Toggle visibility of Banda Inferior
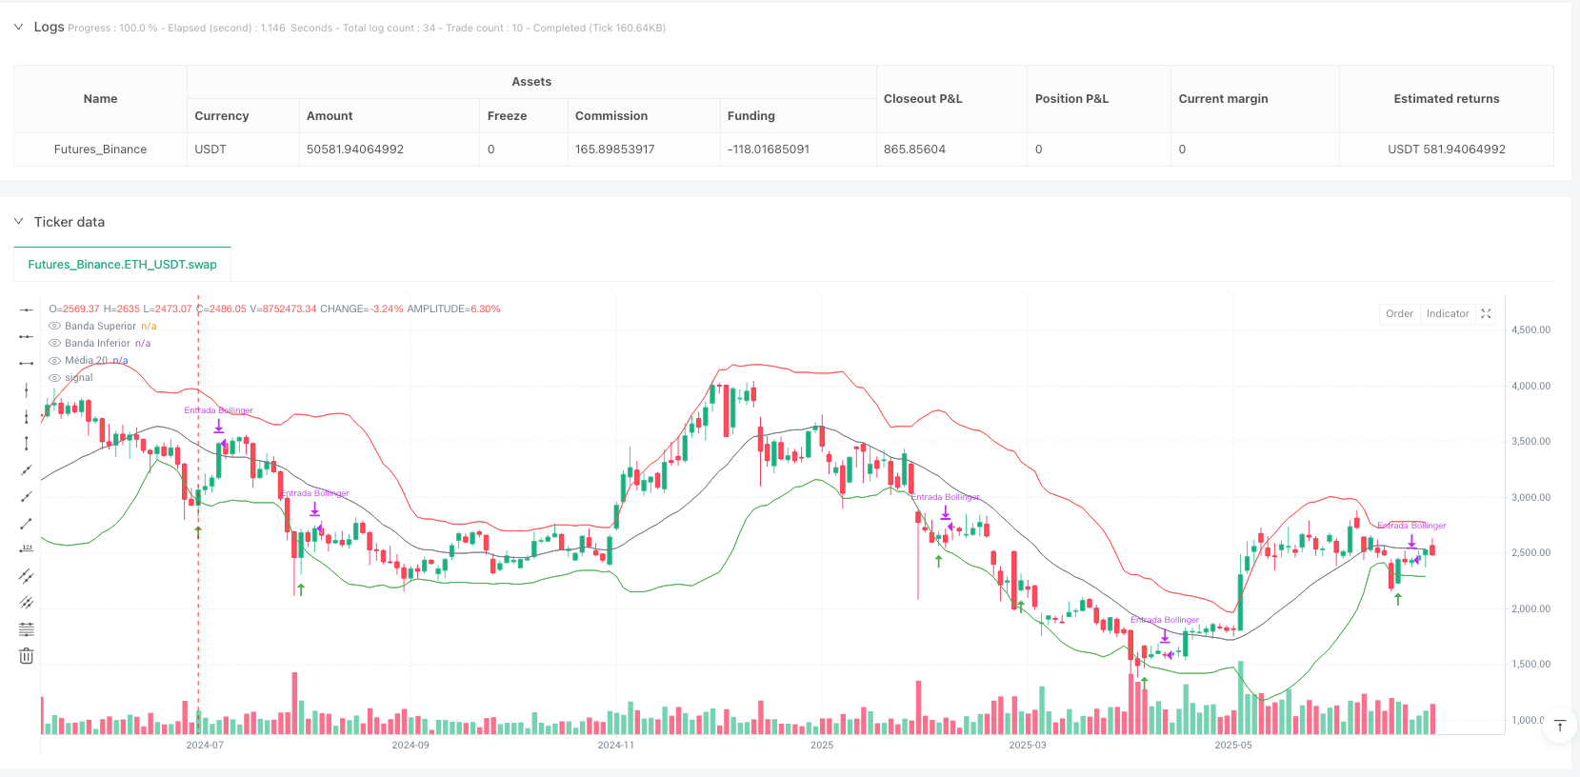The image size is (1580, 777). point(55,344)
